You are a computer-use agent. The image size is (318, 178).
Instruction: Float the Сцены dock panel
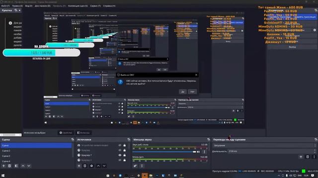[x=73, y=139]
